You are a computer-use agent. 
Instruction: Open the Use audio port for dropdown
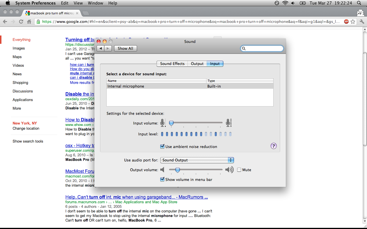coord(197,160)
